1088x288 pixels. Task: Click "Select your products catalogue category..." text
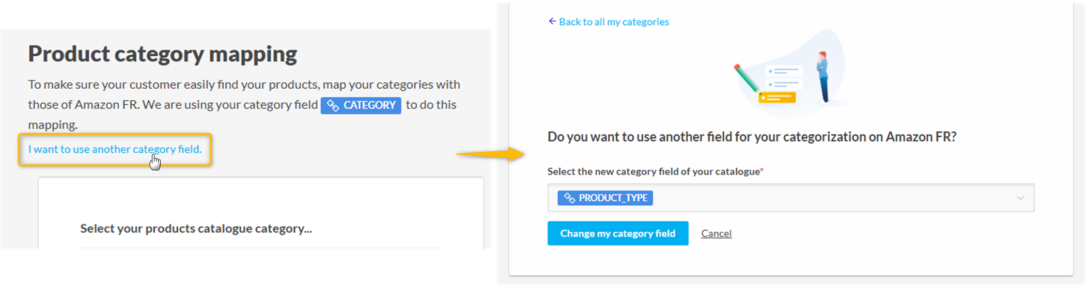tap(196, 228)
